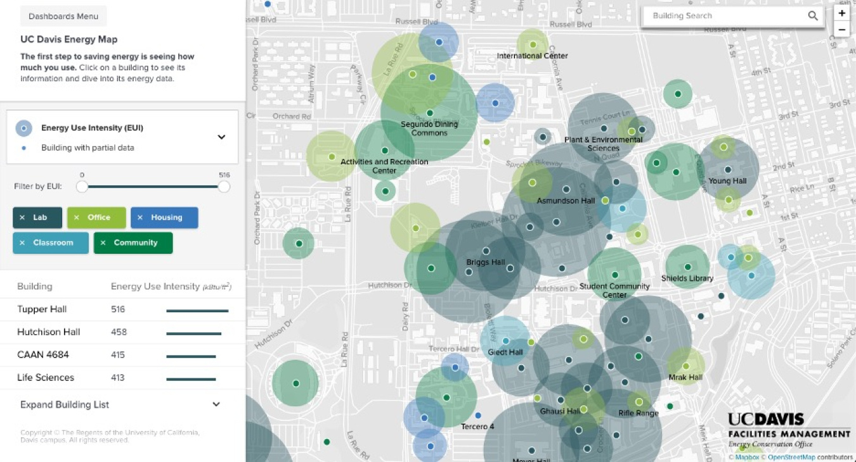Select the Tupper Hall row
Screen dimensions: 856x462
[42, 309]
